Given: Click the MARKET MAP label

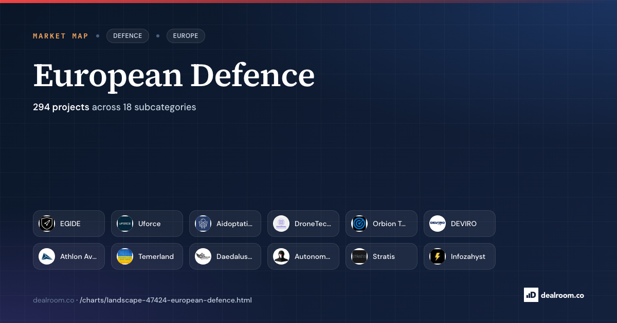Looking at the screenshot, I should coord(61,36).
